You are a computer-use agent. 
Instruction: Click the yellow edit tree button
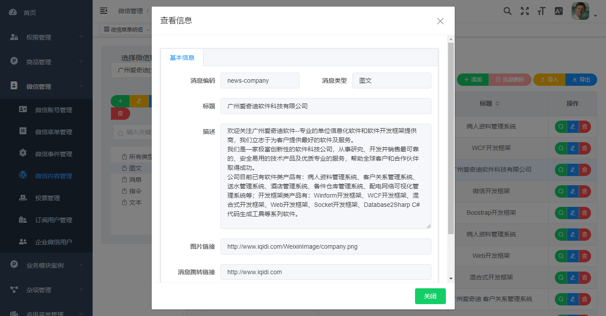coord(139,101)
